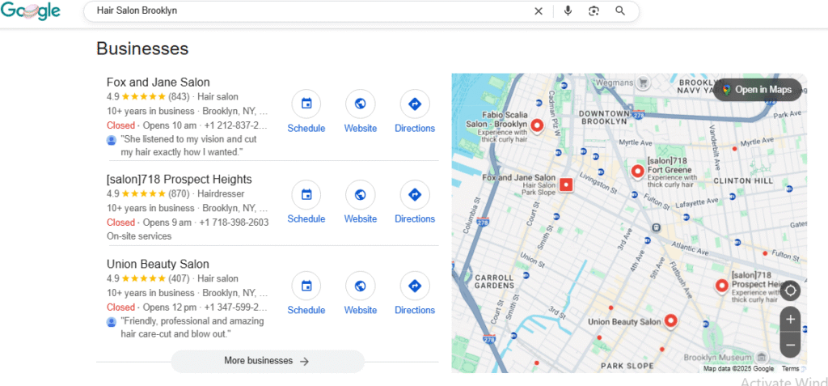Get Directions icon for [salon]718 Prospect Heights
This screenshot has width=828, height=386.
[x=415, y=194]
